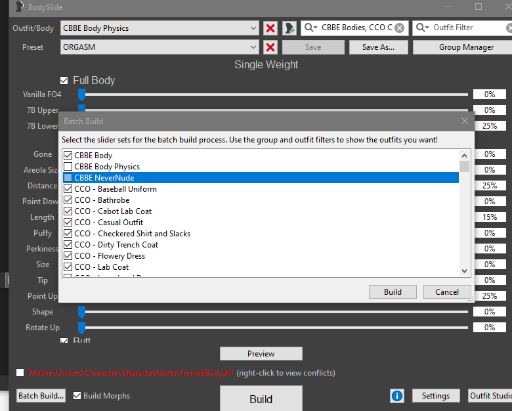
Task: Close the Batch Build dialog with X
Action: [x=465, y=121]
